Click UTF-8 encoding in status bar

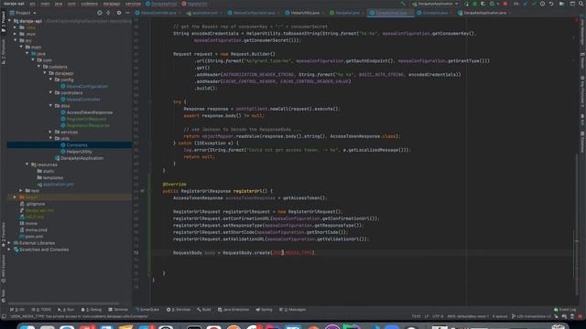coord(438,316)
